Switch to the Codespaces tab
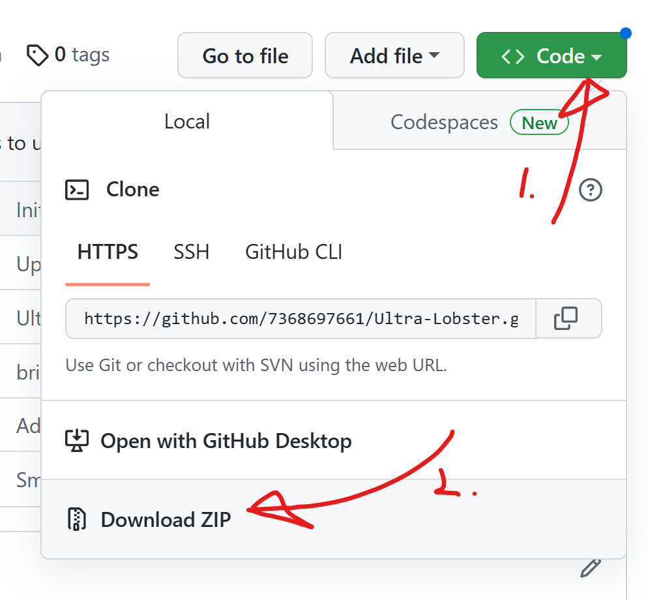 (443, 121)
